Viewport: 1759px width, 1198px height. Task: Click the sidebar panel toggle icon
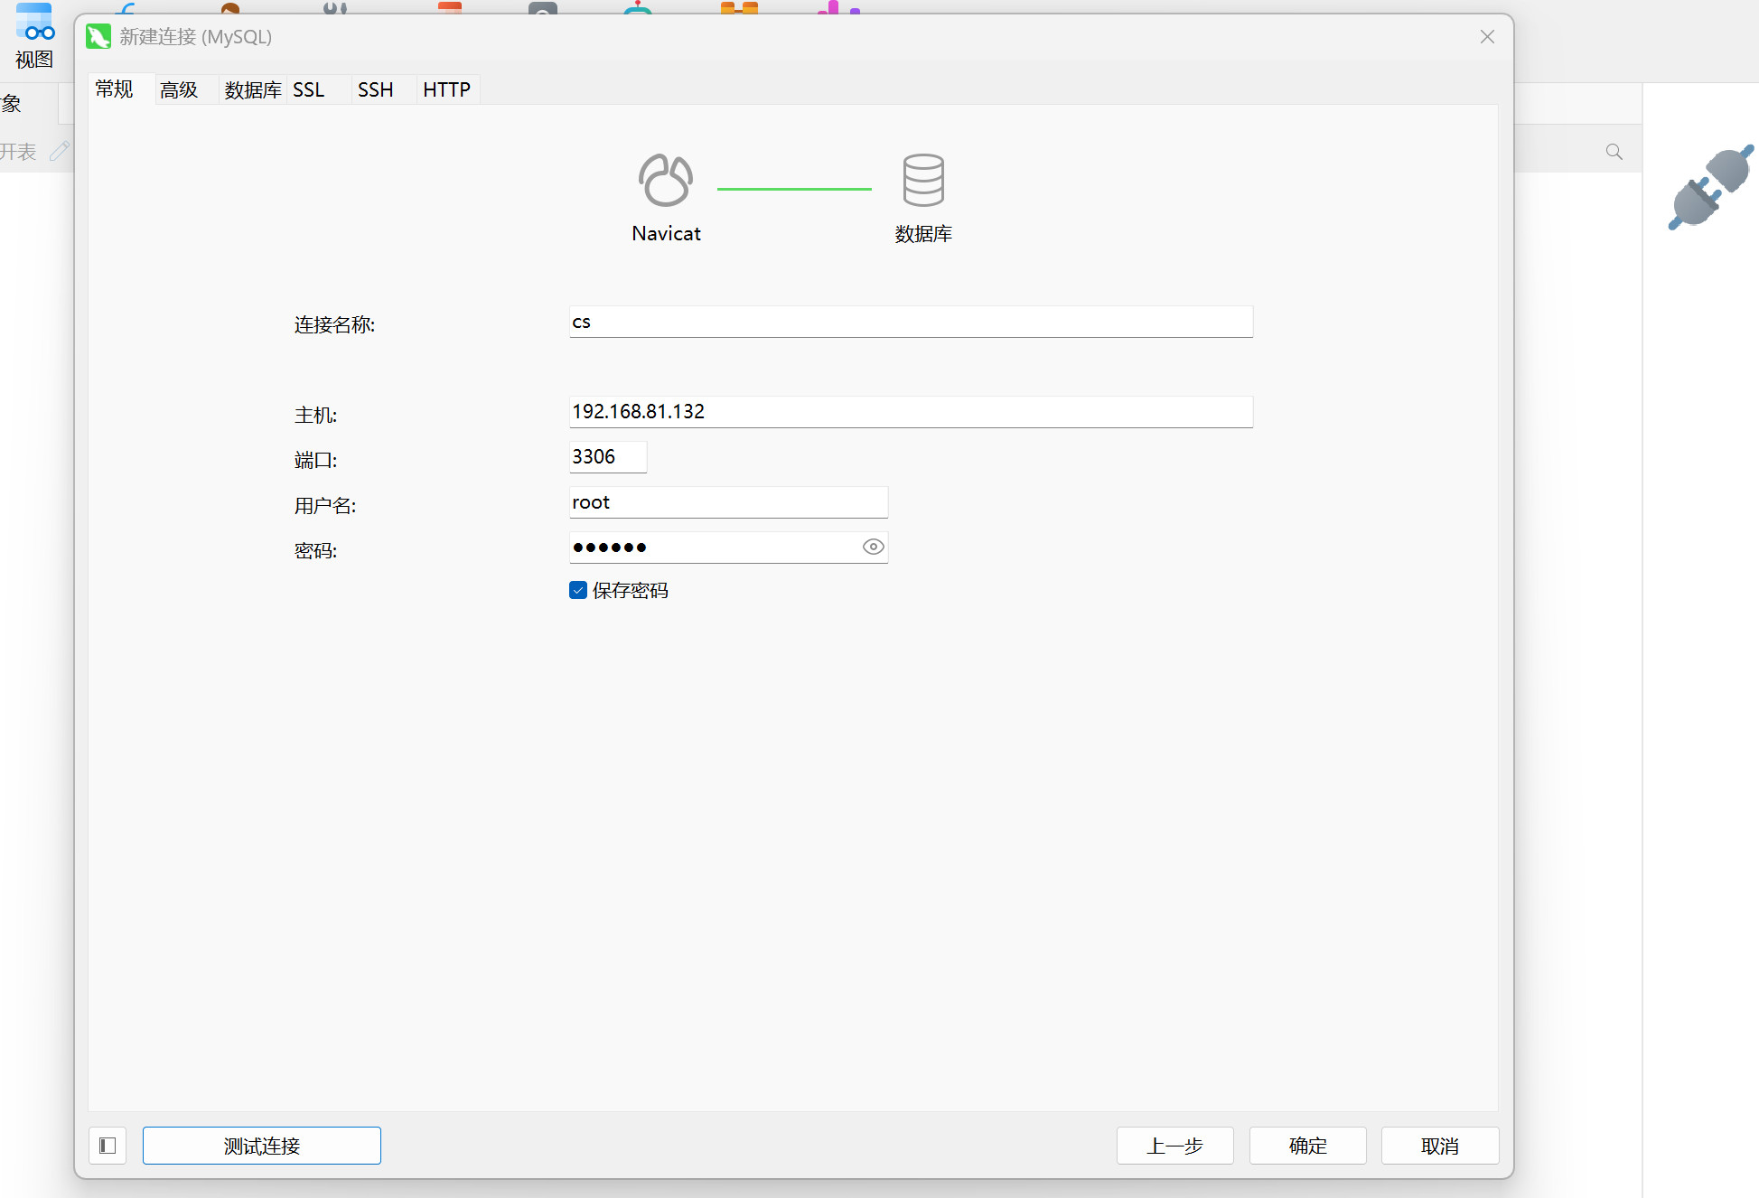click(x=108, y=1146)
